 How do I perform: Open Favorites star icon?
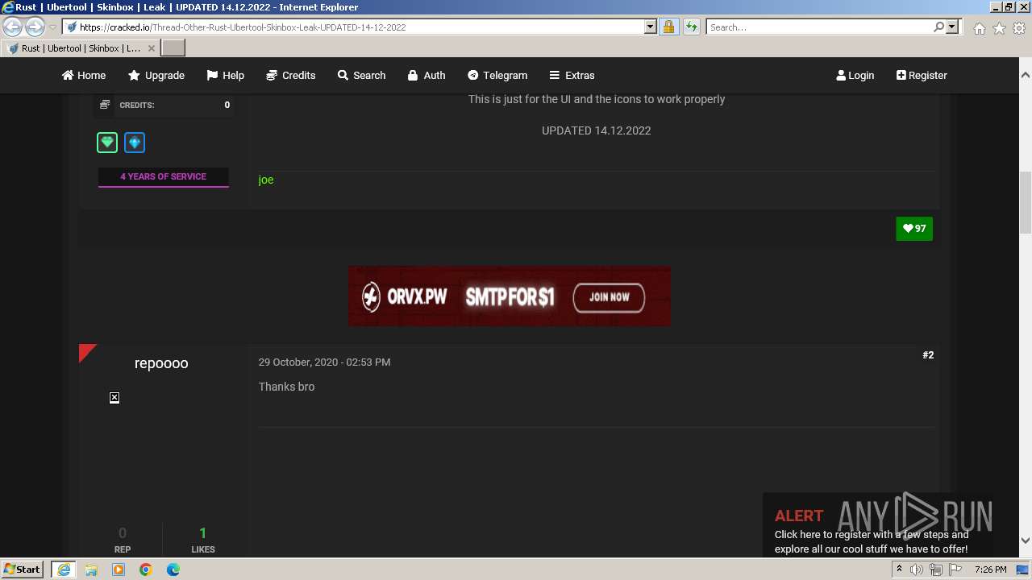[999, 28]
